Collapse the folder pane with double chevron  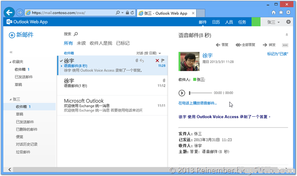(11, 52)
